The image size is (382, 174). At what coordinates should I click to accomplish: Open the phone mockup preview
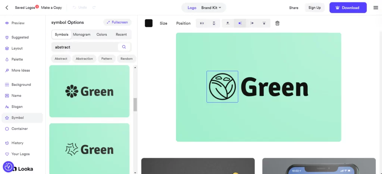(319, 166)
